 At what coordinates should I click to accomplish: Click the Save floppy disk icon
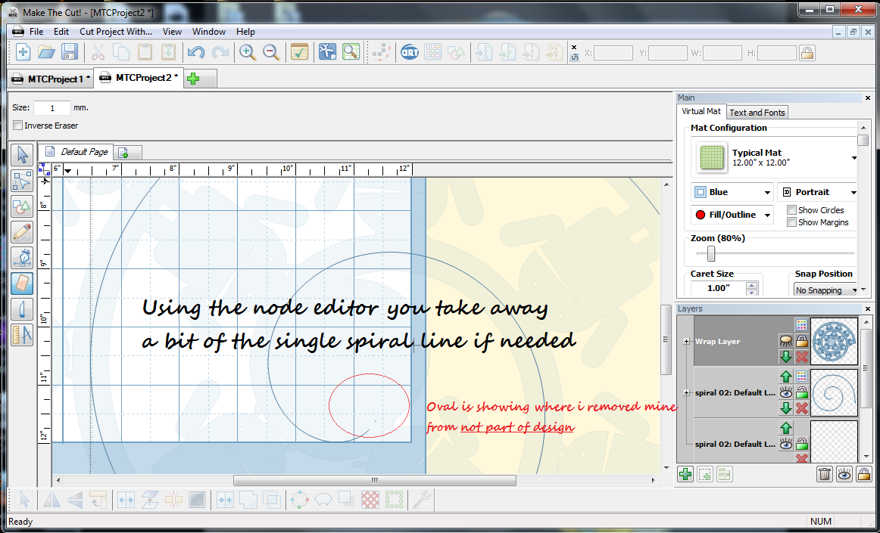click(70, 52)
